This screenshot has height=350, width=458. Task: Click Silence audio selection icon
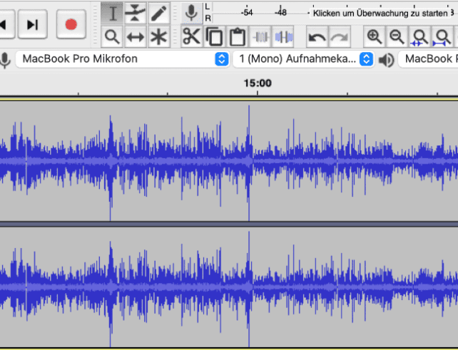point(283,37)
